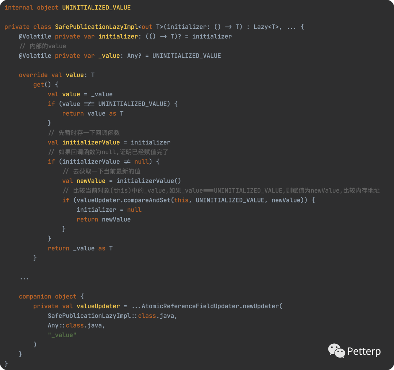Screen dimensions: 394x370
Task: Click the "_value" string literal
Action: (x=62, y=335)
